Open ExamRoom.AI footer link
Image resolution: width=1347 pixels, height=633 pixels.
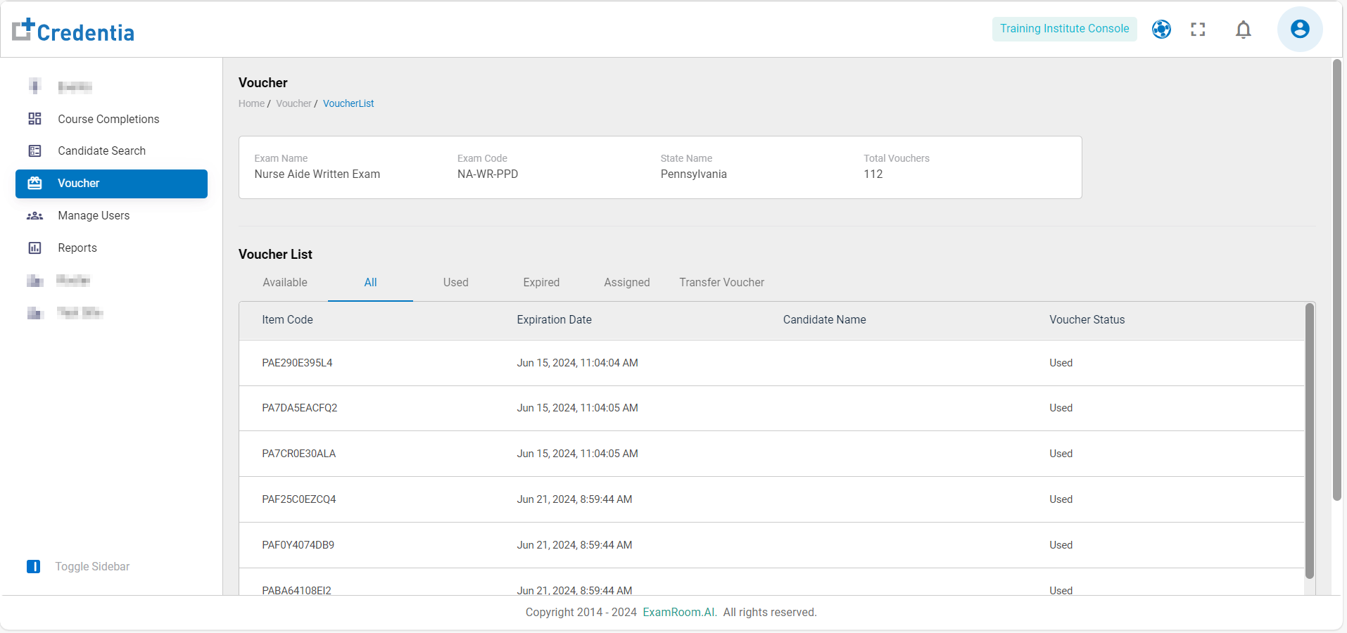(x=678, y=612)
